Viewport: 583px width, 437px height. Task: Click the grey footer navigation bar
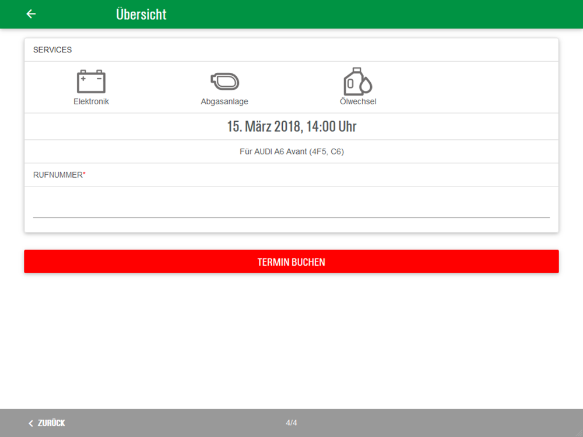(x=291, y=423)
